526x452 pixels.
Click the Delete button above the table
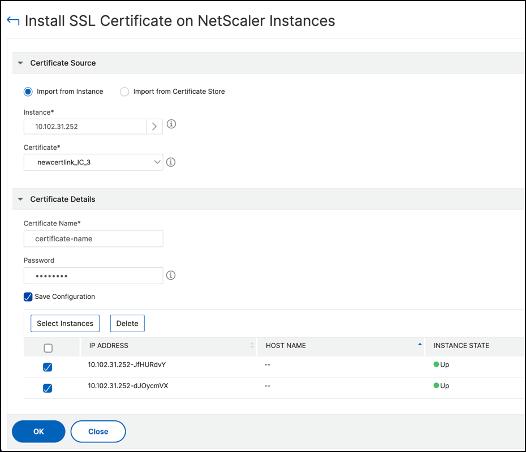(x=127, y=323)
